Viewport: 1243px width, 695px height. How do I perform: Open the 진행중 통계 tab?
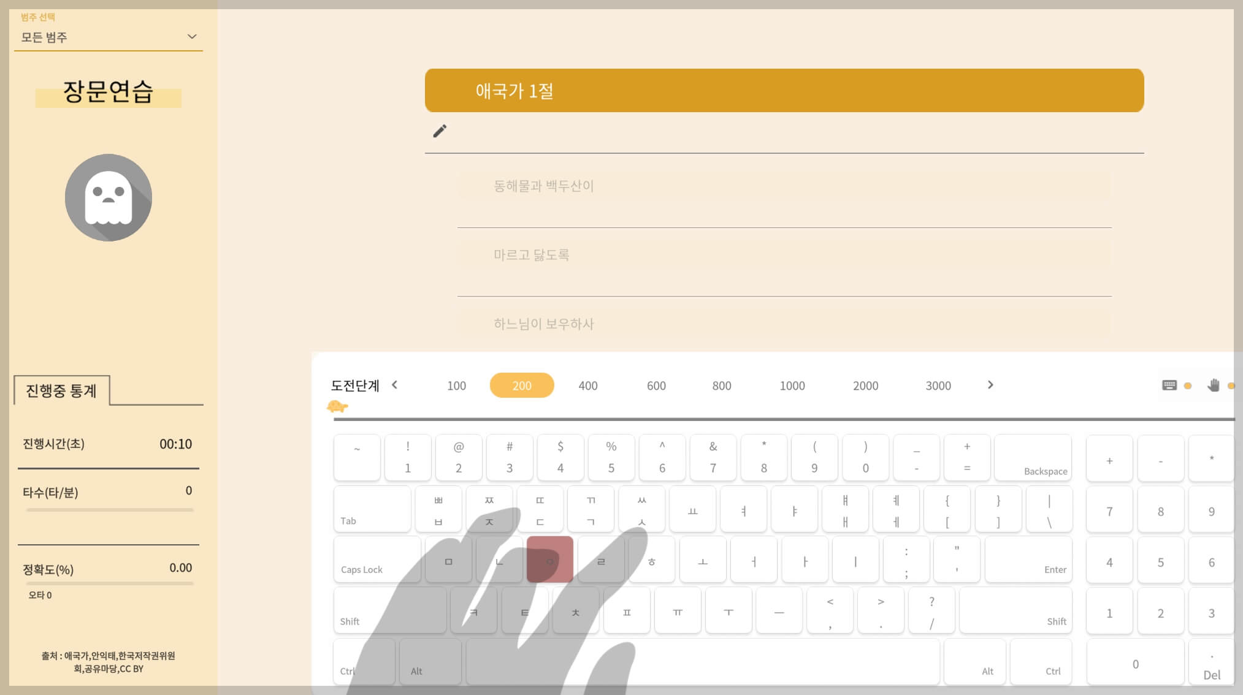click(61, 390)
